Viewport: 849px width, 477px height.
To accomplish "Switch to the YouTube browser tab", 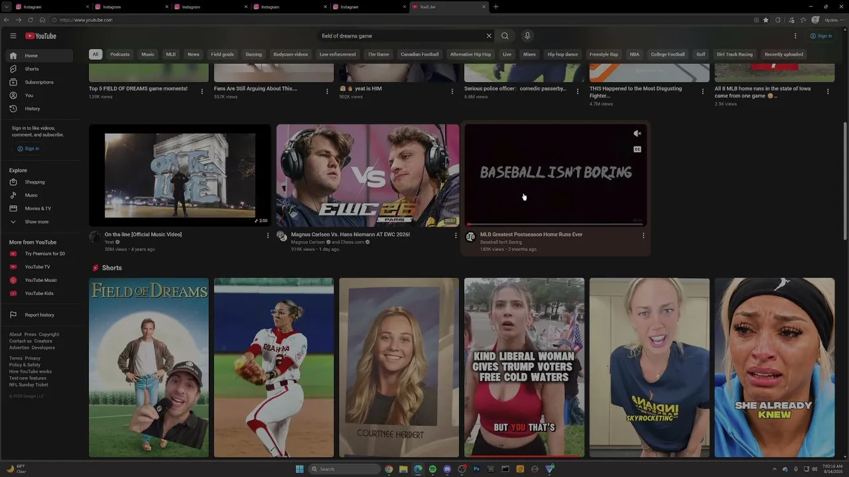I will coord(449,7).
